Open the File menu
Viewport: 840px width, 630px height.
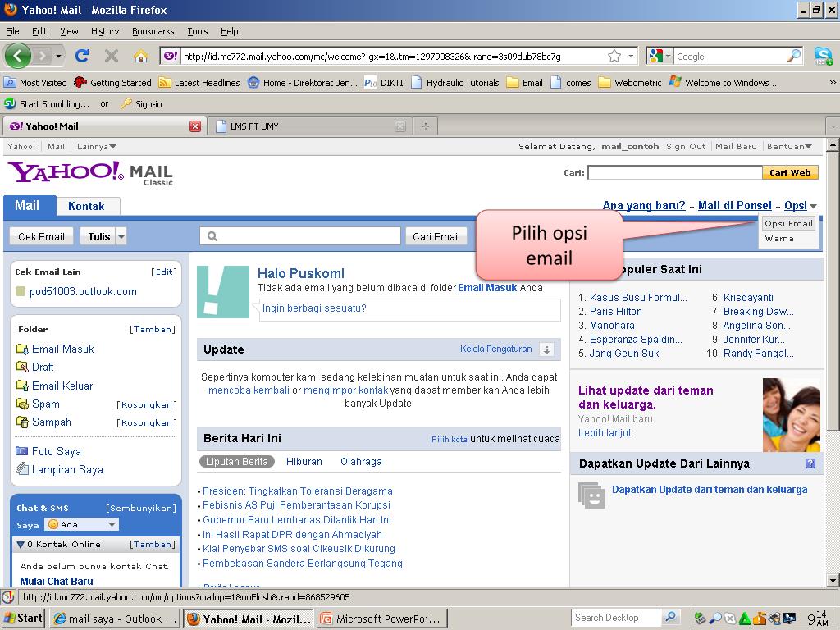pyautogui.click(x=12, y=31)
